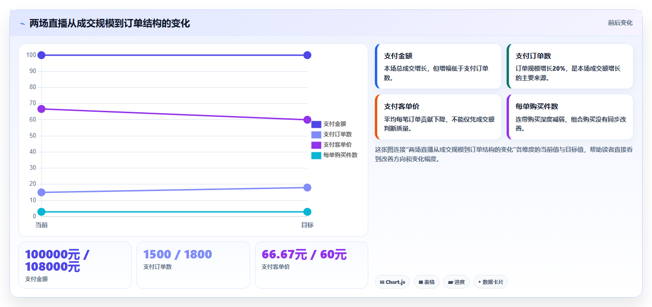Click the 支付客单价 point at 目标
652x307 pixels.
click(x=307, y=120)
